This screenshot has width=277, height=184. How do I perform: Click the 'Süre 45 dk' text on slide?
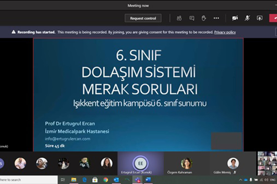point(55,146)
